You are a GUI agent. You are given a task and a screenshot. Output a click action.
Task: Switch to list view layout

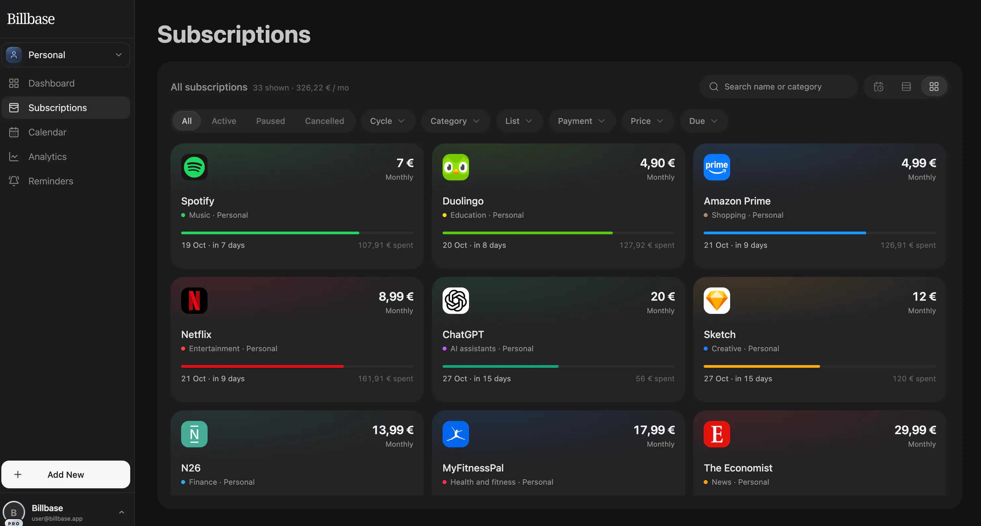(x=906, y=87)
